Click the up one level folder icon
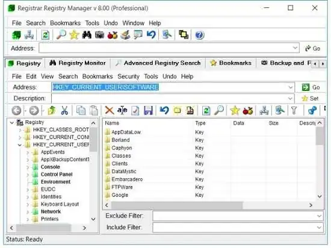This screenshot has height=248, width=331. [52, 110]
